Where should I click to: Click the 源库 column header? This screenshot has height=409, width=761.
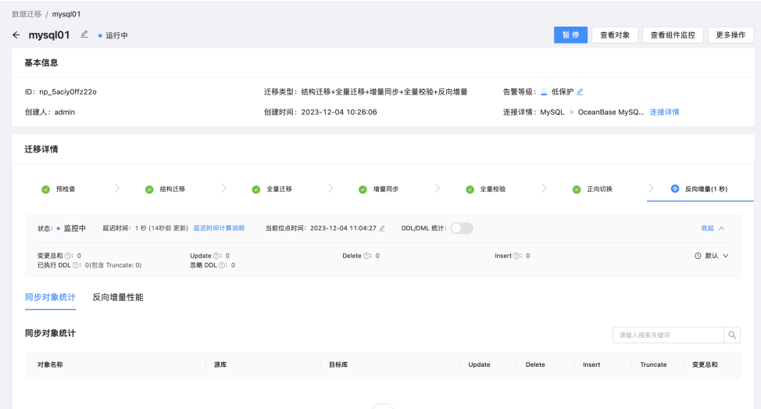coord(220,364)
